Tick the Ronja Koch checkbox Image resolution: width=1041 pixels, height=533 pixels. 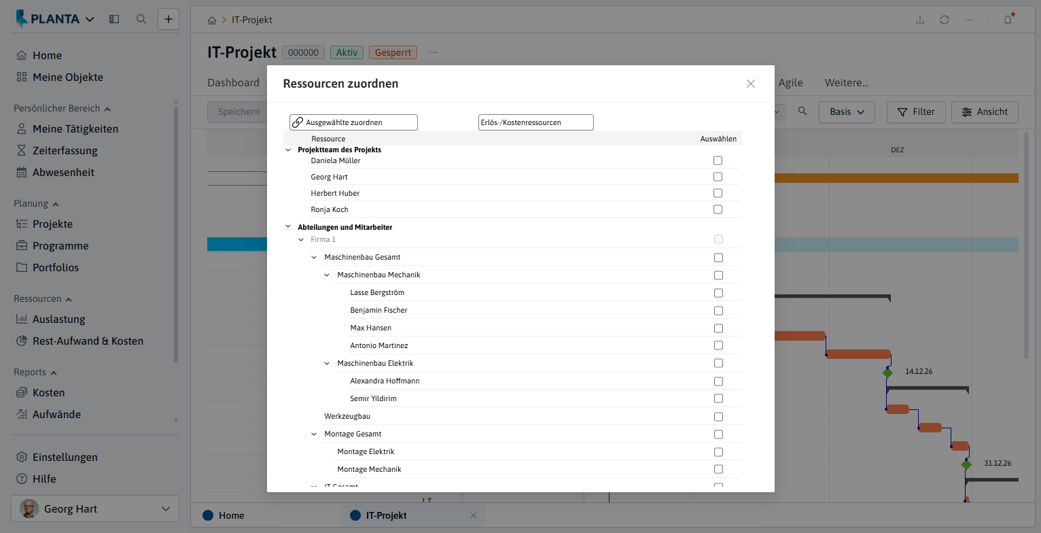point(718,209)
